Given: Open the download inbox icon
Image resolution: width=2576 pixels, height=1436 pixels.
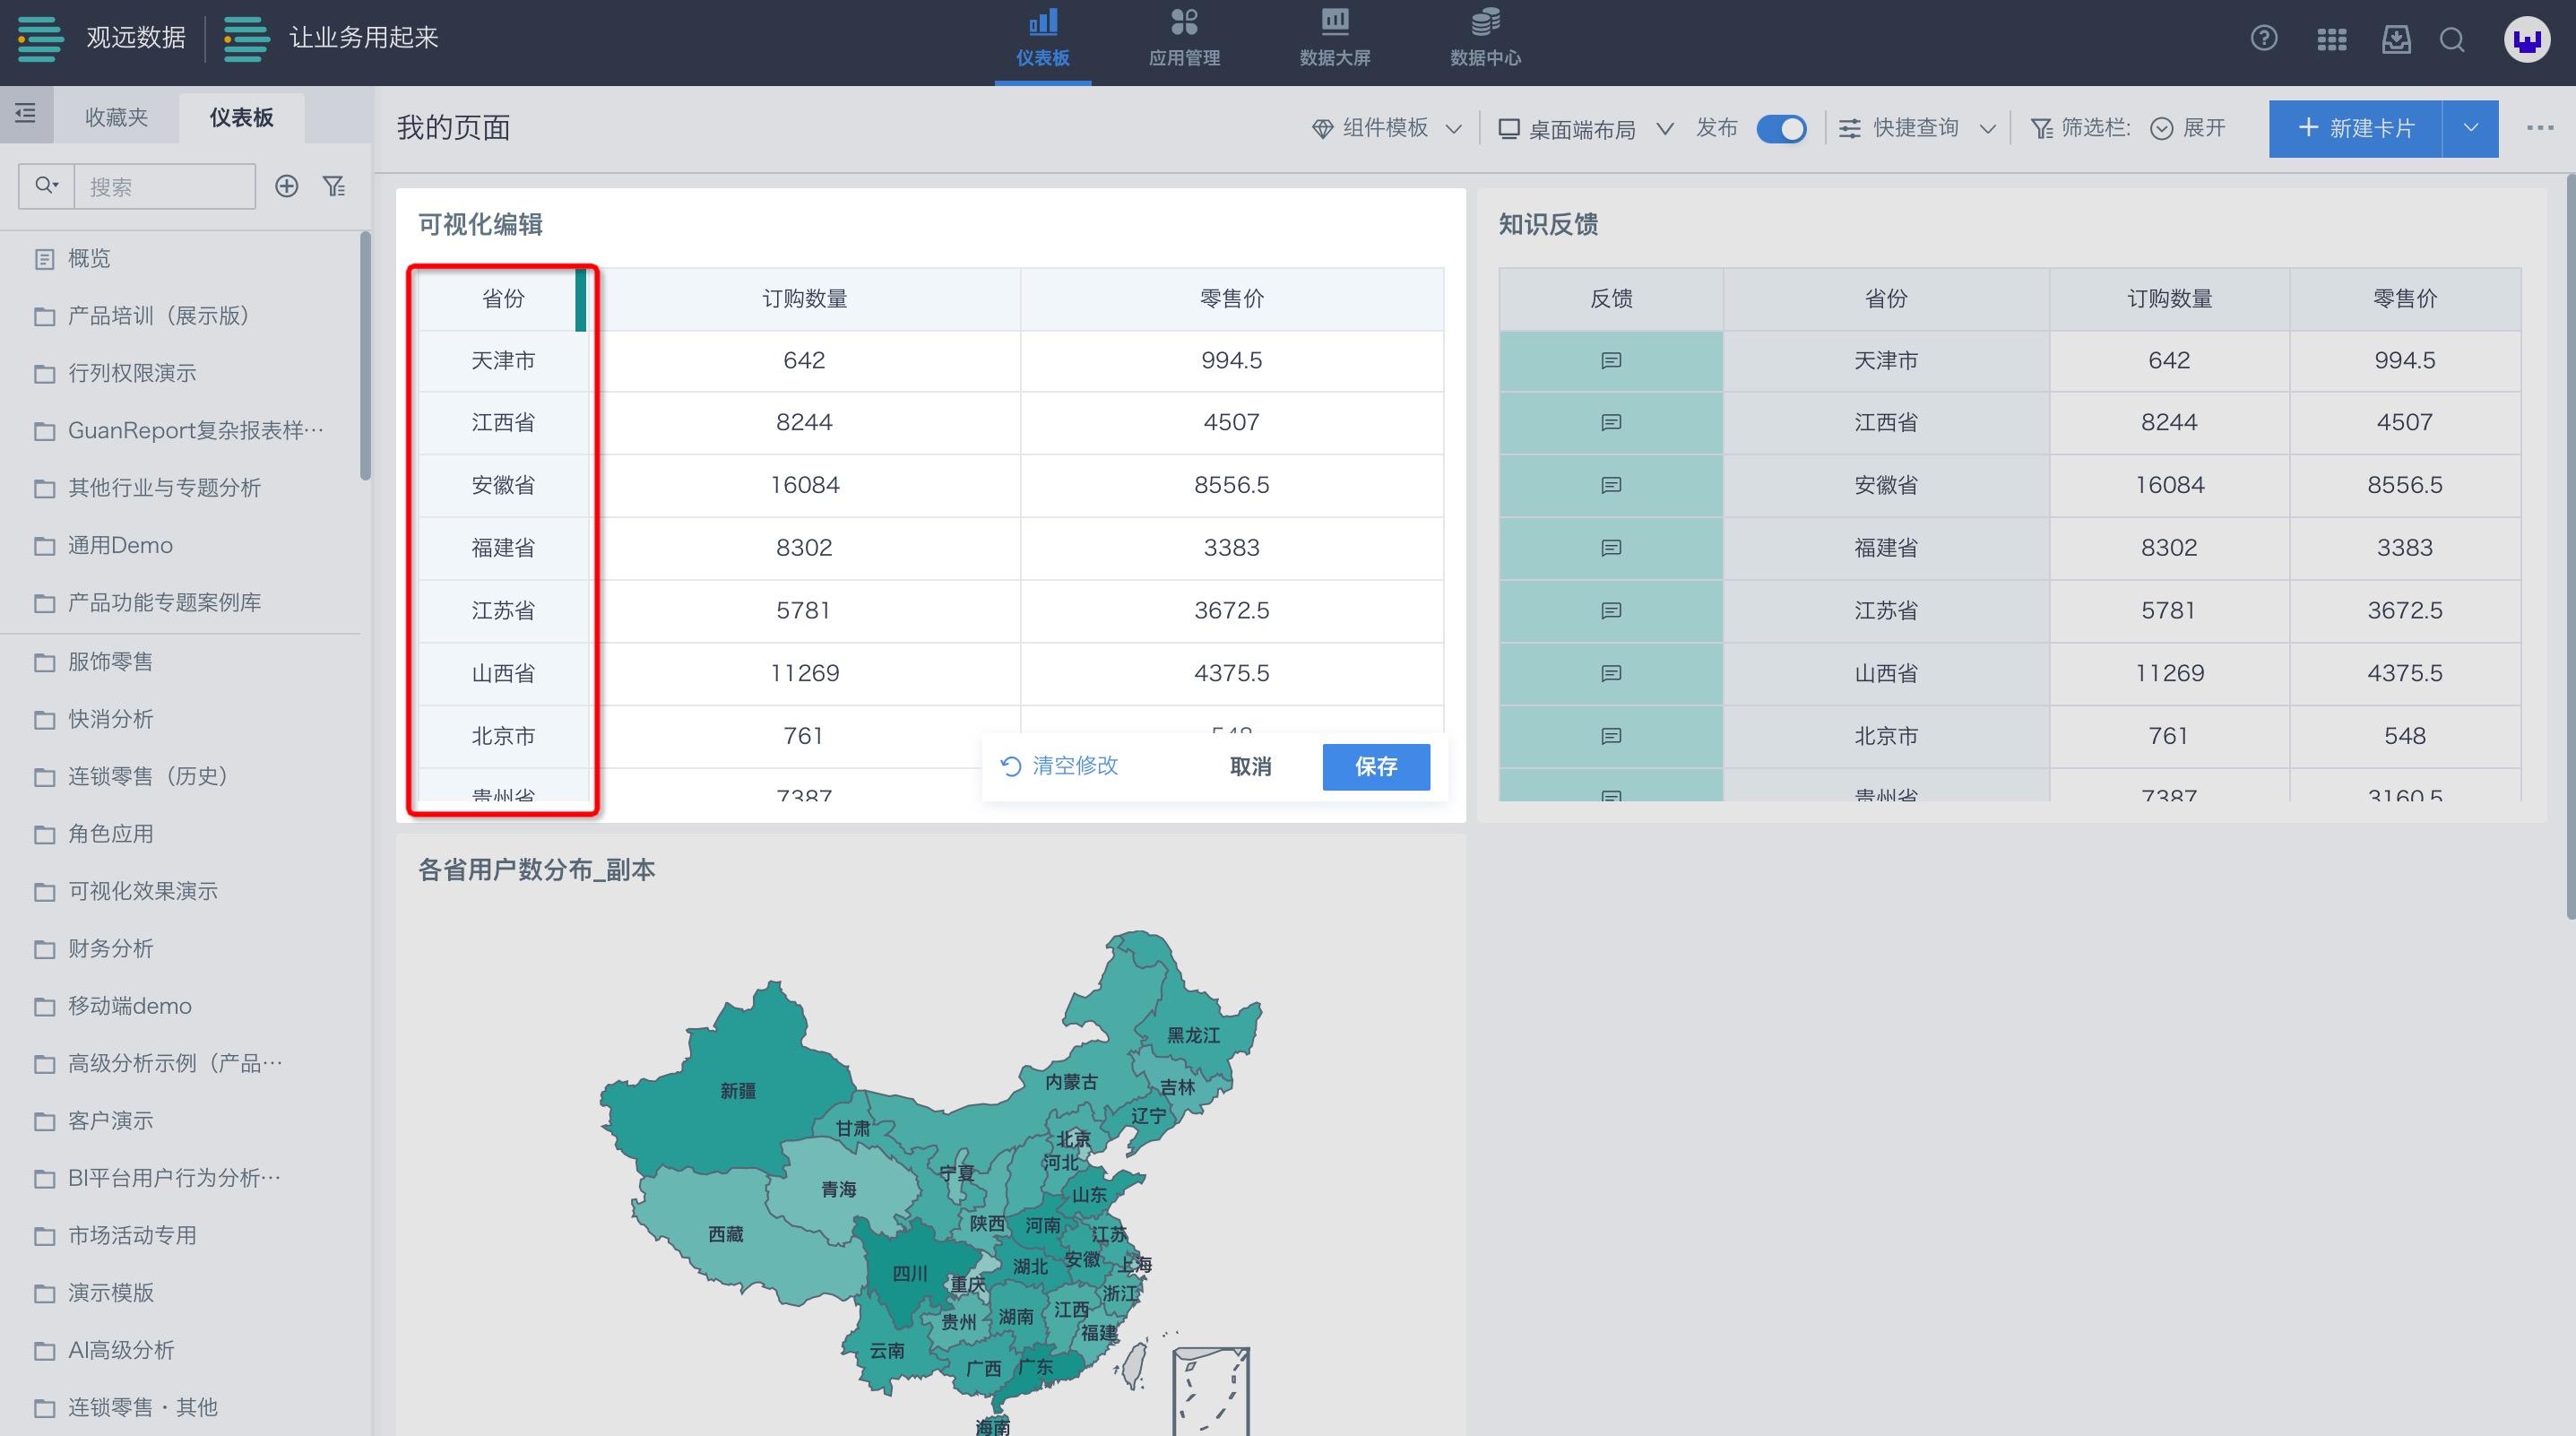Looking at the screenshot, I should click(x=2396, y=39).
